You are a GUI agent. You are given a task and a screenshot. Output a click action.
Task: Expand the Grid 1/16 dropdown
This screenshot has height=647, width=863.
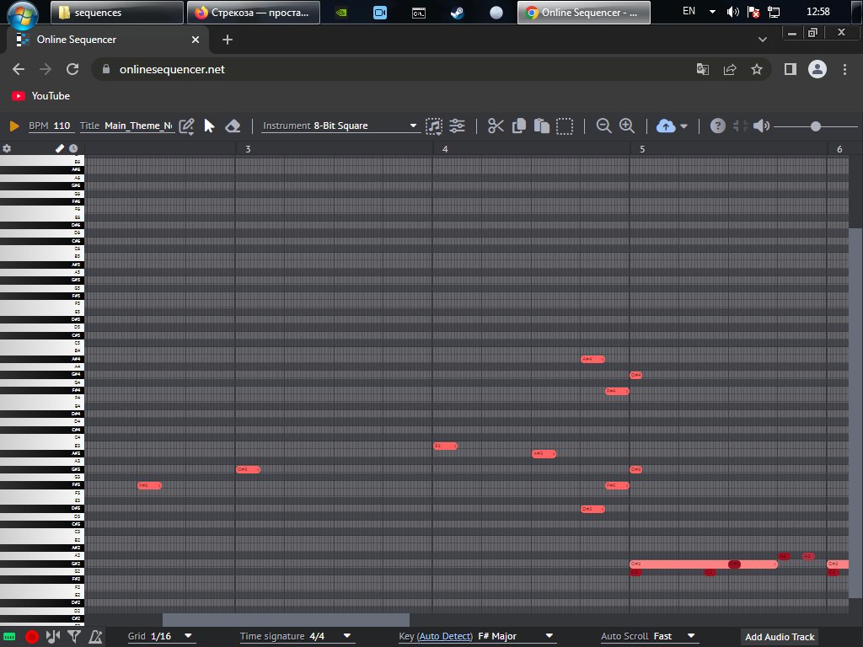(160, 637)
